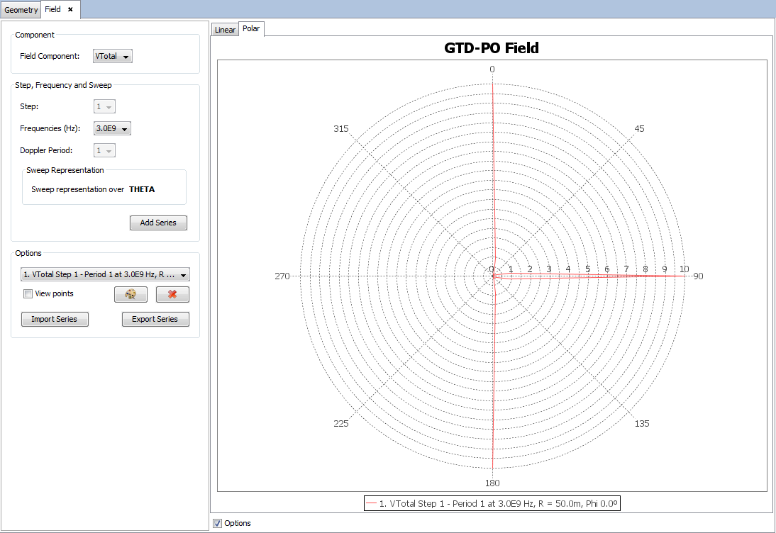The height and width of the screenshot is (533, 776).
Task: Switch to the Linear chart tab
Action: click(225, 30)
